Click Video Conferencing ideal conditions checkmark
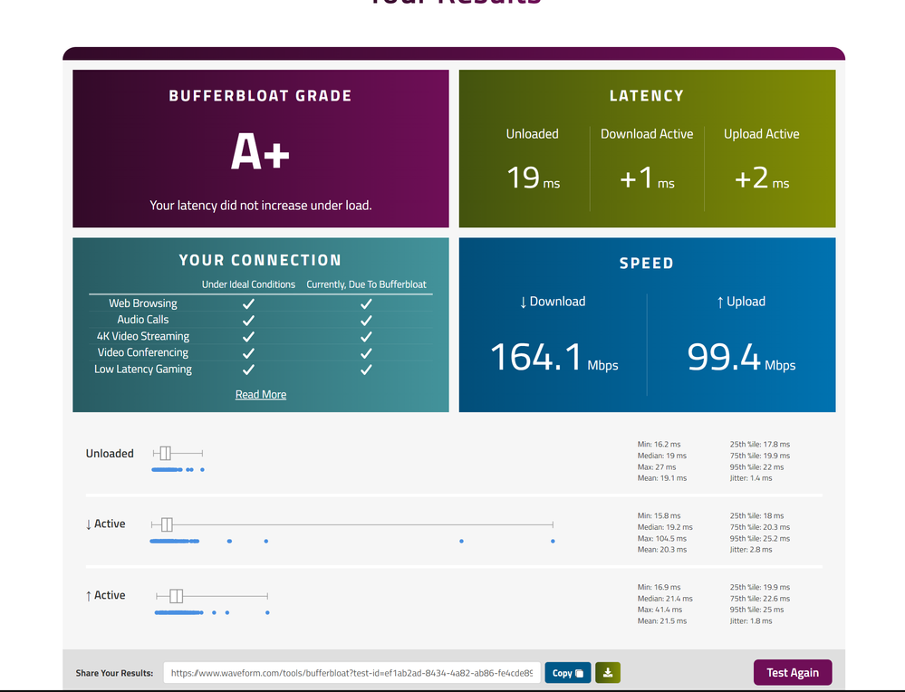The height and width of the screenshot is (692, 905). coord(248,353)
